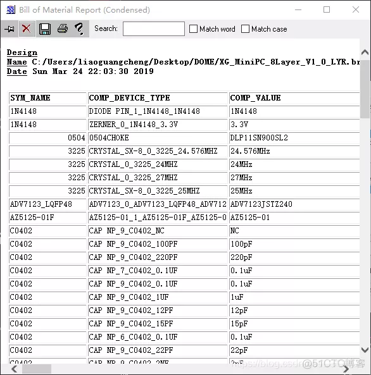Click the AZ5125-01 value cell

[294, 218]
